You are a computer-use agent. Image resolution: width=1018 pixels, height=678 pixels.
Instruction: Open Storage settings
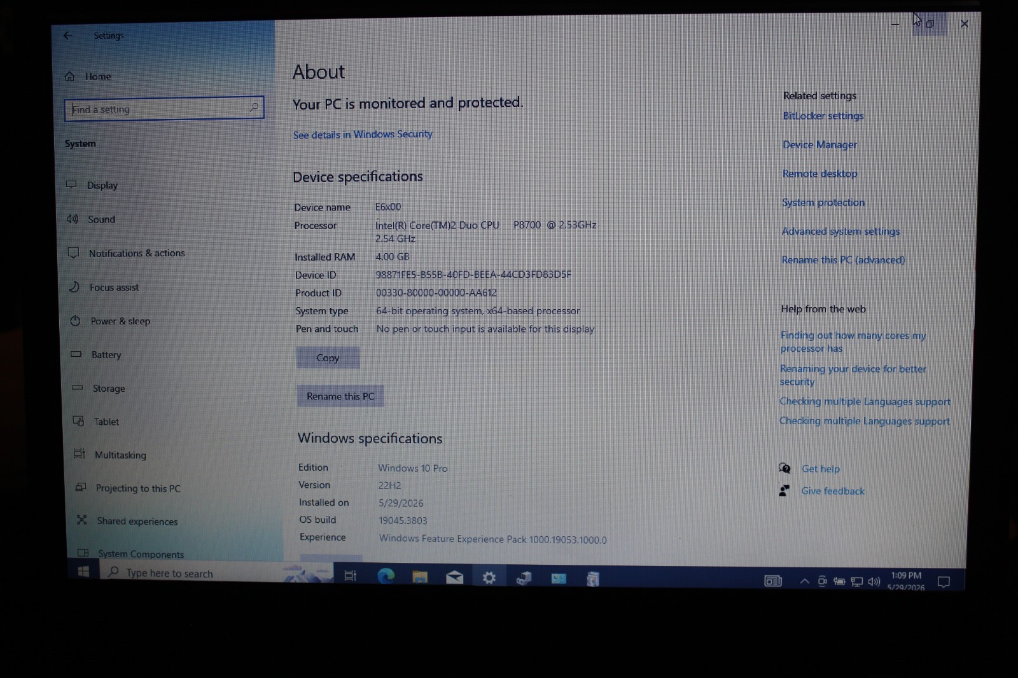coord(98,388)
